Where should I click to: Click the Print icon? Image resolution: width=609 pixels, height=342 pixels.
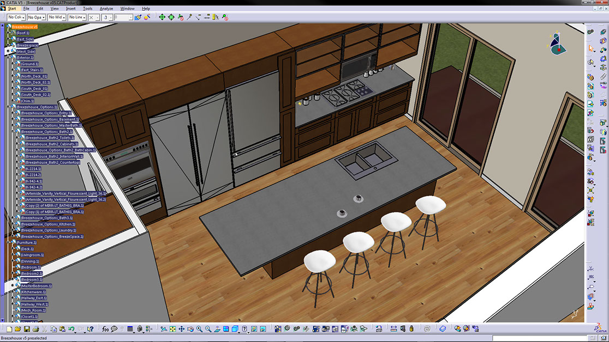pyautogui.click(x=35, y=329)
